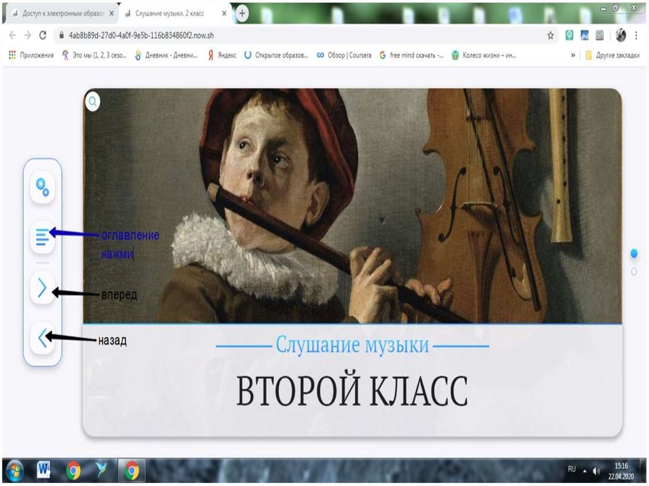Click the blue picture extension icon

pyautogui.click(x=584, y=35)
